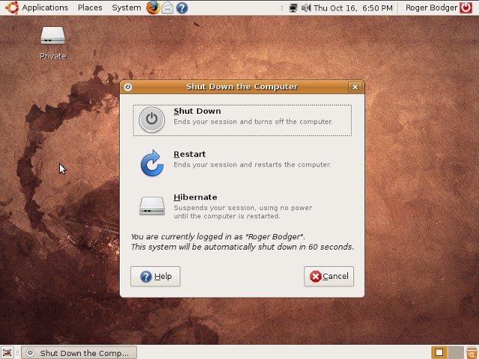
Task: Click the Hibernate drive icon
Action: (152, 206)
